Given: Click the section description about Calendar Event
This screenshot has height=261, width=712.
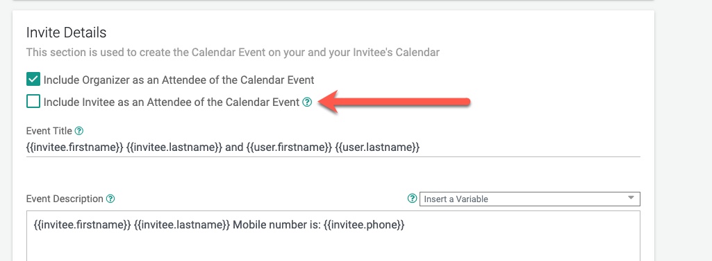Looking at the screenshot, I should (233, 53).
